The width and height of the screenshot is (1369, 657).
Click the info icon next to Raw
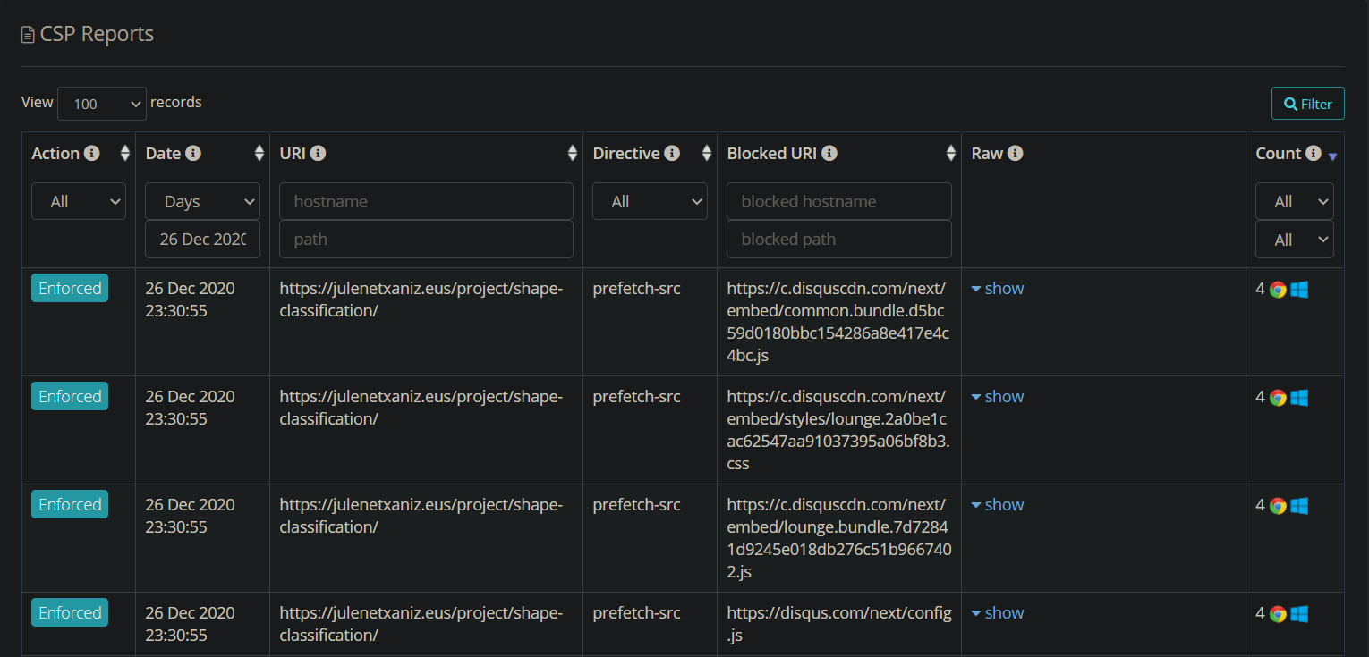pyautogui.click(x=1015, y=154)
